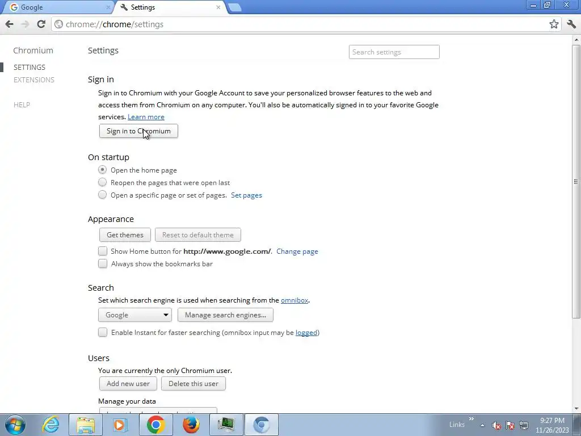Go back using the browser back arrow
This screenshot has height=436, width=581.
pyautogui.click(x=9, y=24)
